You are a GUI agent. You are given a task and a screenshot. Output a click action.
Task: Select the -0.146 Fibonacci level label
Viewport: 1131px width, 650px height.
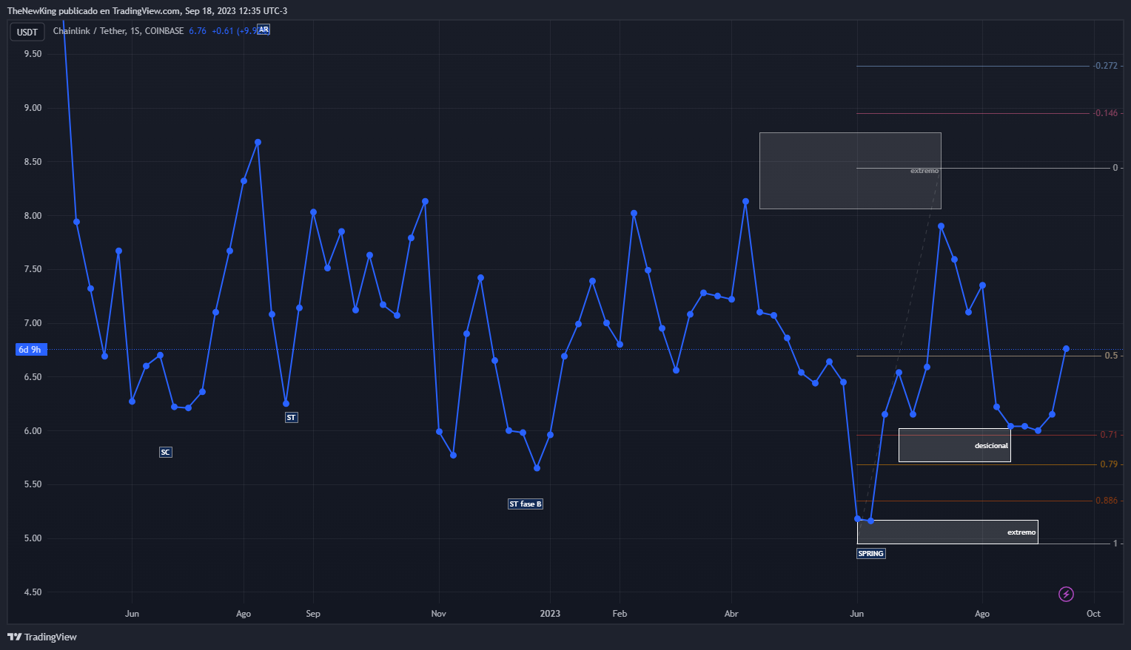tap(1106, 113)
